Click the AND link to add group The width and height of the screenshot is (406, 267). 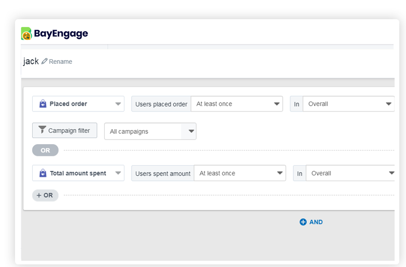[x=316, y=222]
